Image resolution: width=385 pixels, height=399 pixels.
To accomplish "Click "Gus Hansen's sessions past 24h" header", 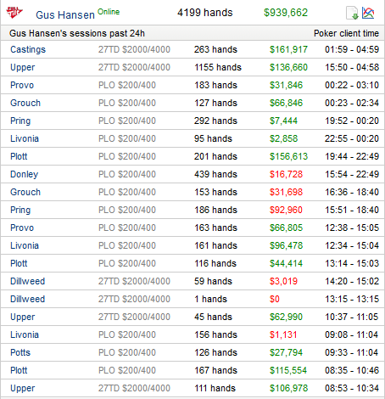I will [77, 33].
